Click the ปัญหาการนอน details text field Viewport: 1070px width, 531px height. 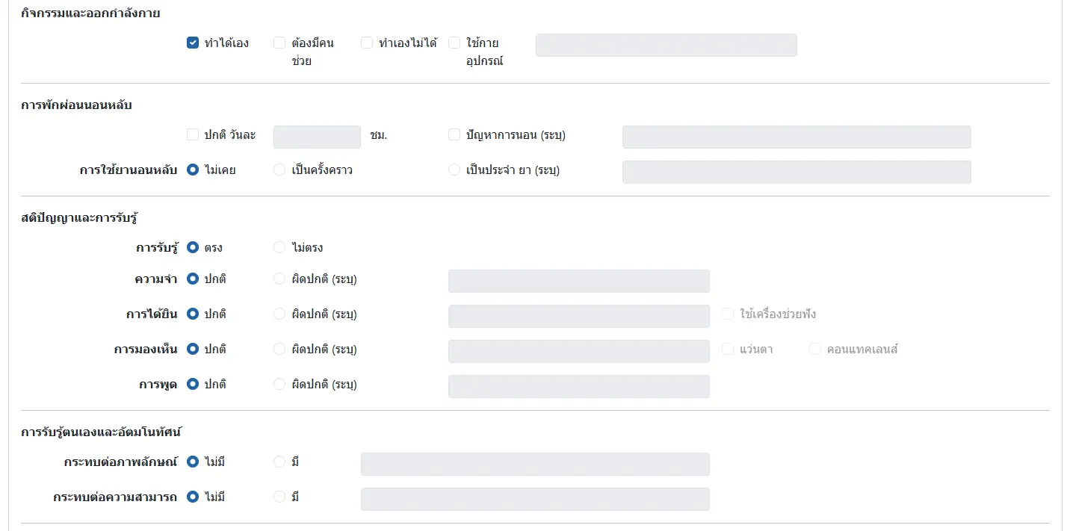[796, 137]
